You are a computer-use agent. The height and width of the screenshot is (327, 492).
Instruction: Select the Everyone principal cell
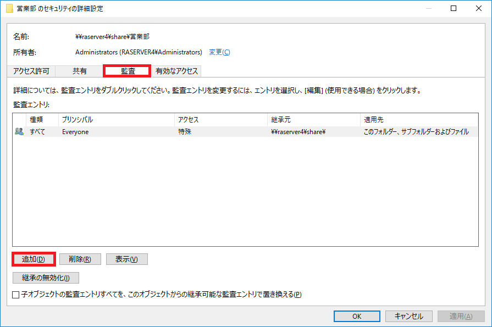pos(75,132)
